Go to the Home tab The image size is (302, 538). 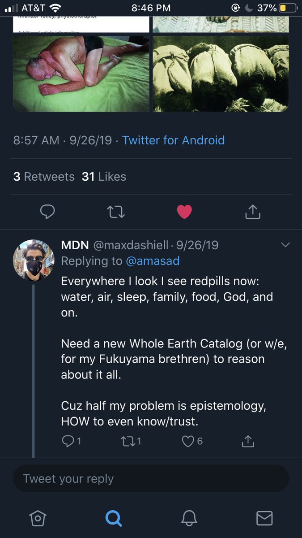pyautogui.click(x=38, y=518)
